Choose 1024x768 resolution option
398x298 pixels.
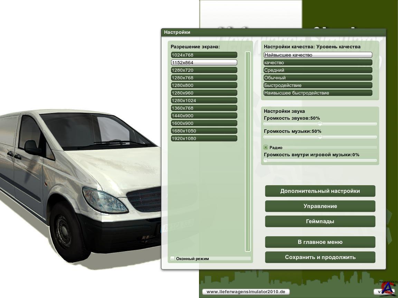204,55
